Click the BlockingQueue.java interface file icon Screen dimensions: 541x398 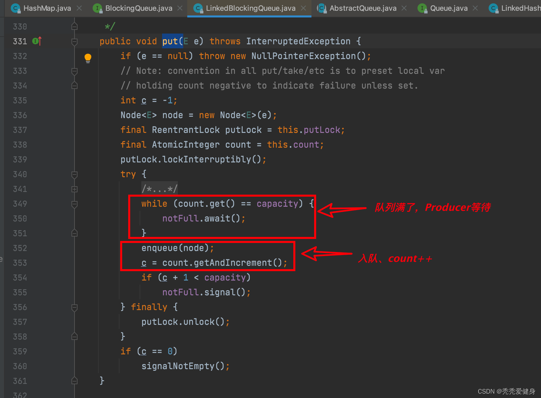pyautogui.click(x=97, y=8)
